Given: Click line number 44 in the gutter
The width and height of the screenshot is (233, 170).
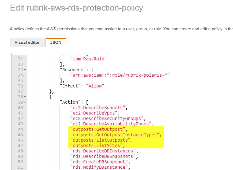Looking at the screenshot, I should (21, 129).
